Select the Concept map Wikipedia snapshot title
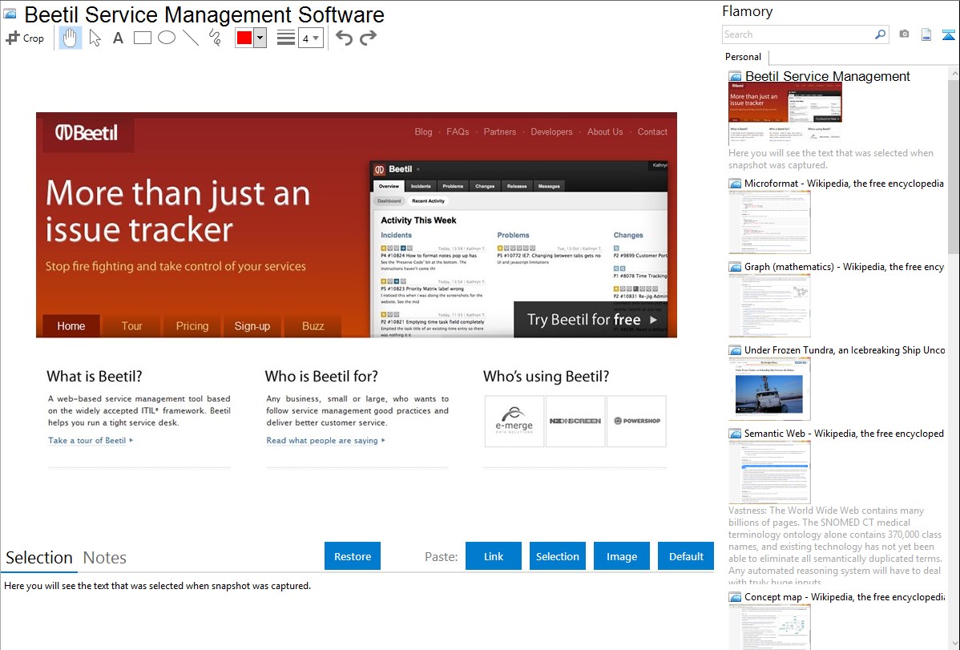960x650 pixels. point(845,596)
